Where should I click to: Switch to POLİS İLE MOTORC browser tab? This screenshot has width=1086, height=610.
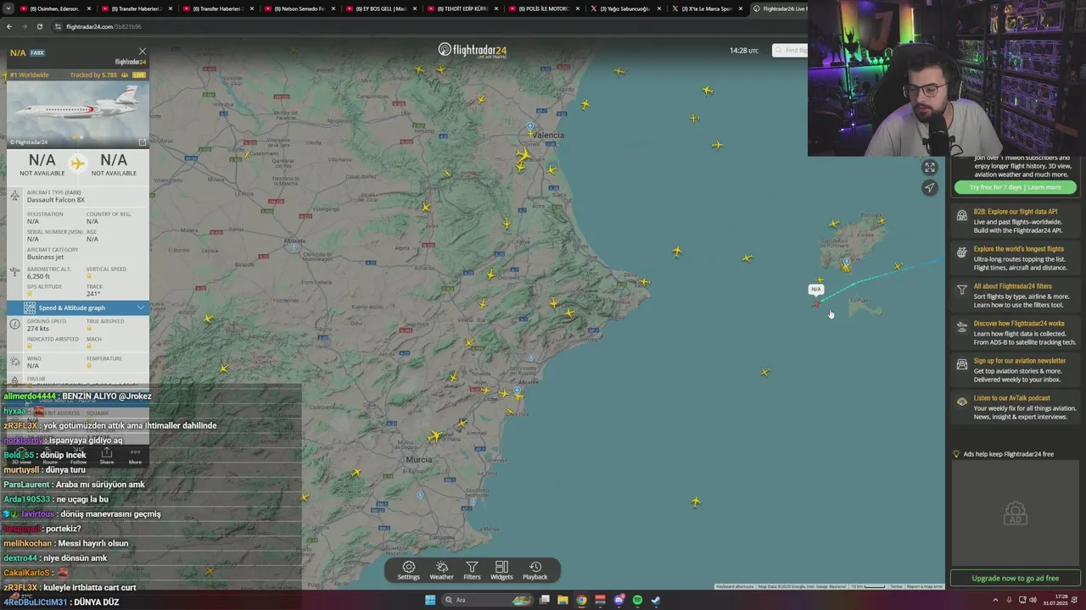click(543, 8)
